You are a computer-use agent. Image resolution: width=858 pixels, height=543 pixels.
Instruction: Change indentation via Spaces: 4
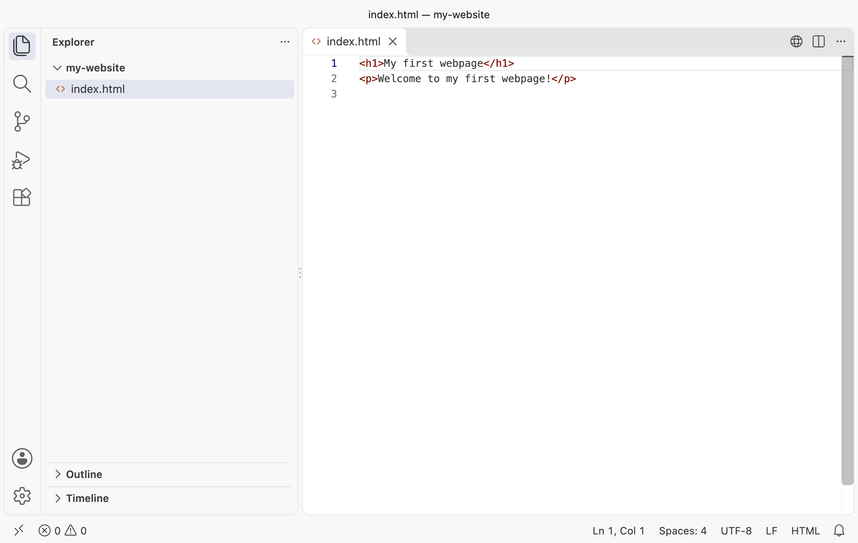tap(682, 531)
